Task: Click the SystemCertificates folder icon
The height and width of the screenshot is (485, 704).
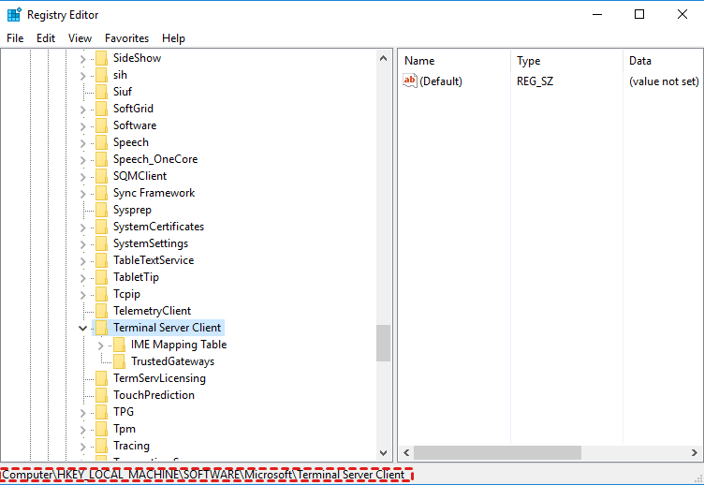Action: pos(101,227)
